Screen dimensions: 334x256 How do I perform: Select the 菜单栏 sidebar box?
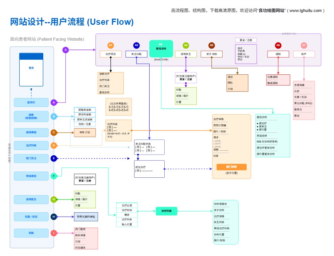31,102
